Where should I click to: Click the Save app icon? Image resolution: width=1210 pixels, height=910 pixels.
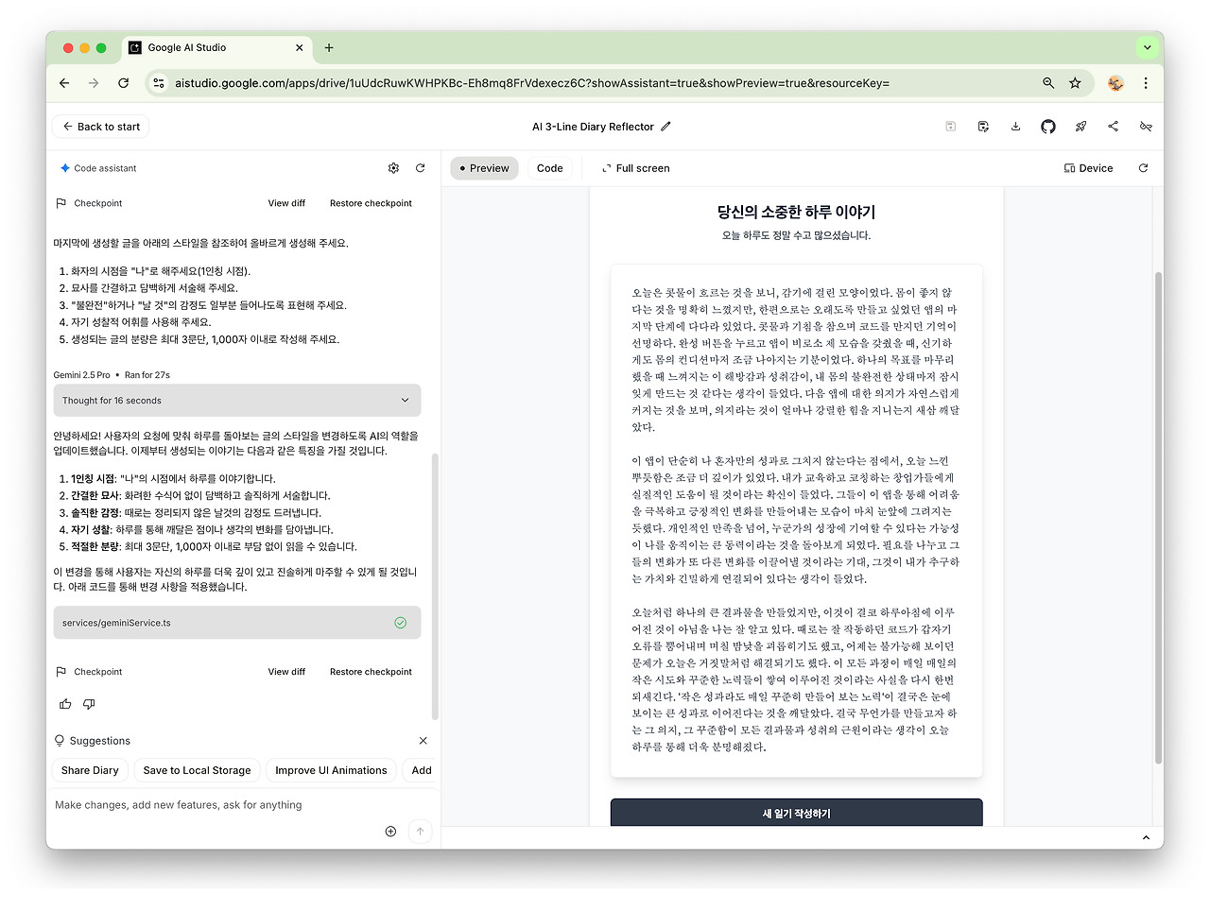tap(950, 126)
